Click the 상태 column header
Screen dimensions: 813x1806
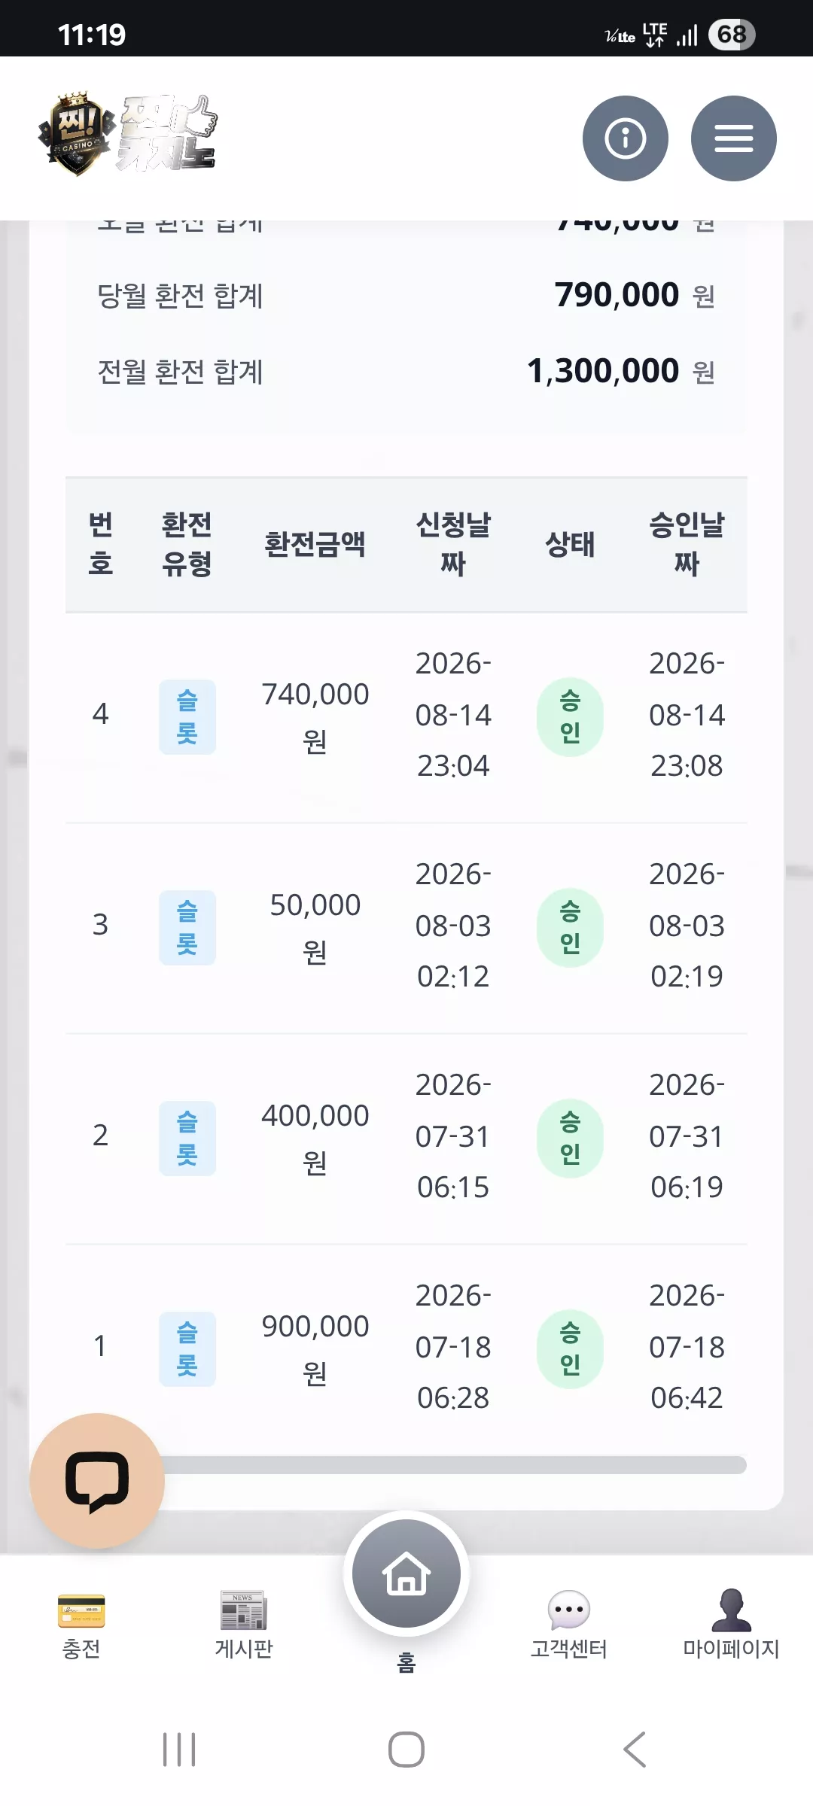[x=570, y=544]
